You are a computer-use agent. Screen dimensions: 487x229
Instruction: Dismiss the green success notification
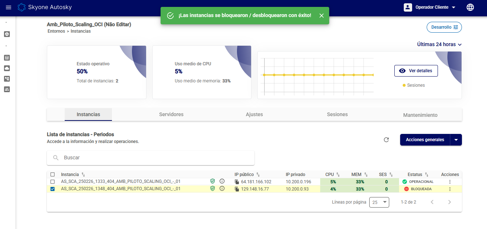pos(321,16)
